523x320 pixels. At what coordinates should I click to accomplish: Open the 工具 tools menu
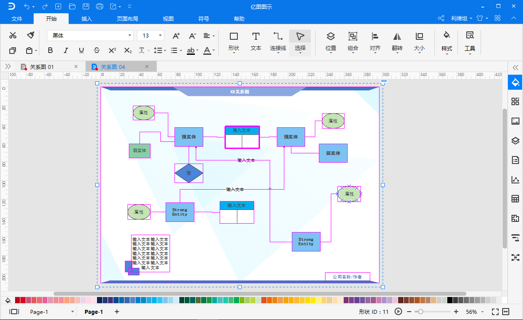pos(470,42)
